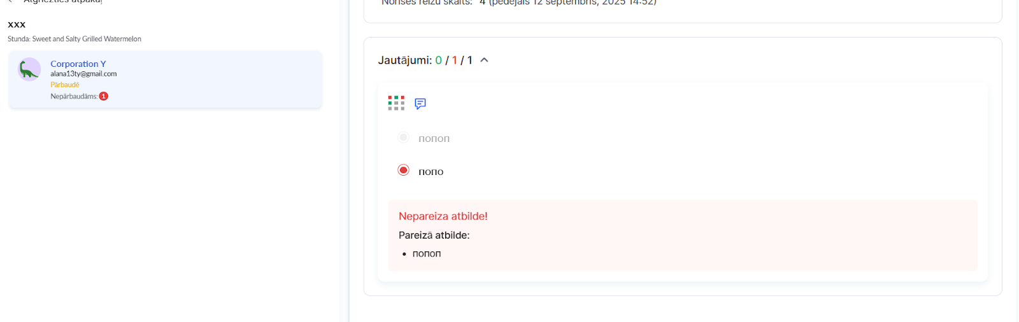This screenshot has width=1019, height=322.
Task: Collapse the Jautājumi section chevron
Action: pyautogui.click(x=484, y=60)
